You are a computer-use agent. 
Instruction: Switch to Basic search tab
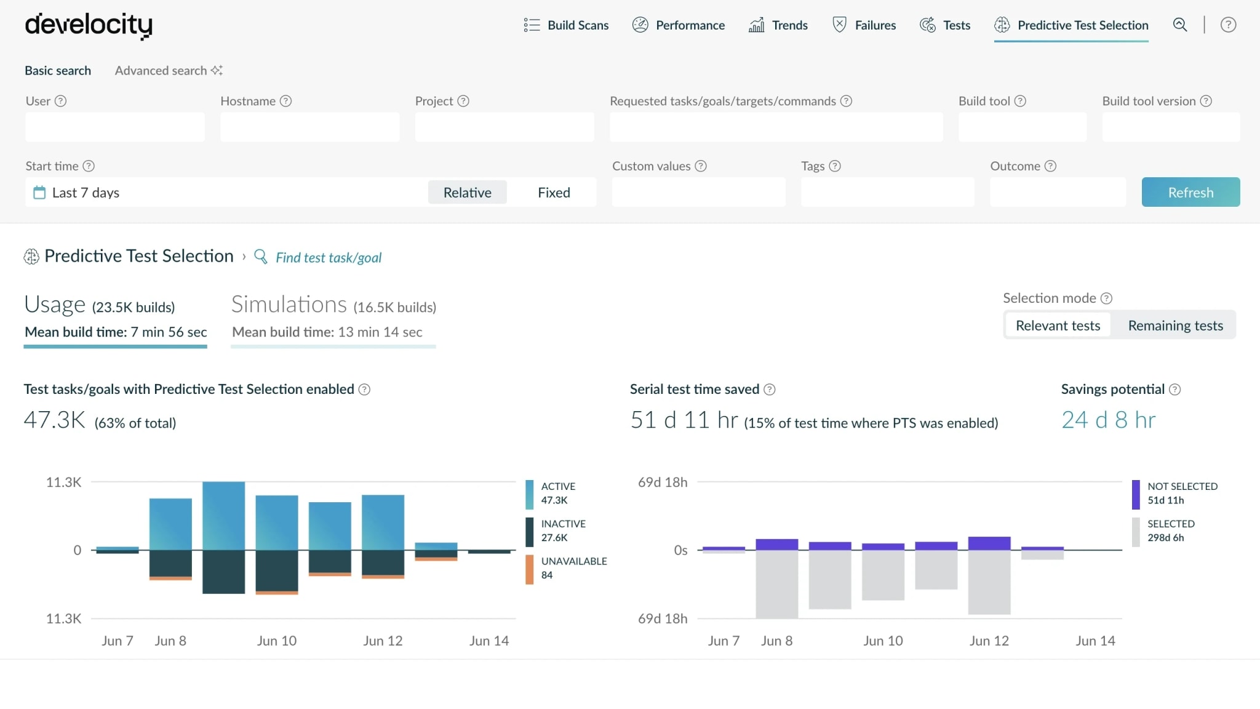click(58, 70)
